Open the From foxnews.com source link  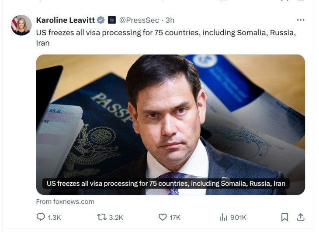[x=65, y=201]
